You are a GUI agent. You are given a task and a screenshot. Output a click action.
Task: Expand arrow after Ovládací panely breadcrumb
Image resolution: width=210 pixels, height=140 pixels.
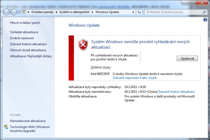tap(57, 12)
